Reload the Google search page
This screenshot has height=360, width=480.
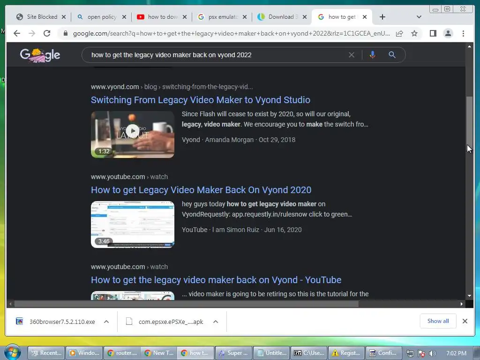click(x=47, y=33)
